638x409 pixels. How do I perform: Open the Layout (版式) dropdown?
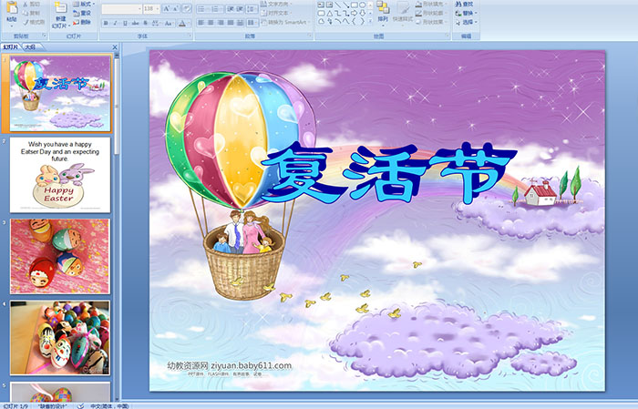84,4
